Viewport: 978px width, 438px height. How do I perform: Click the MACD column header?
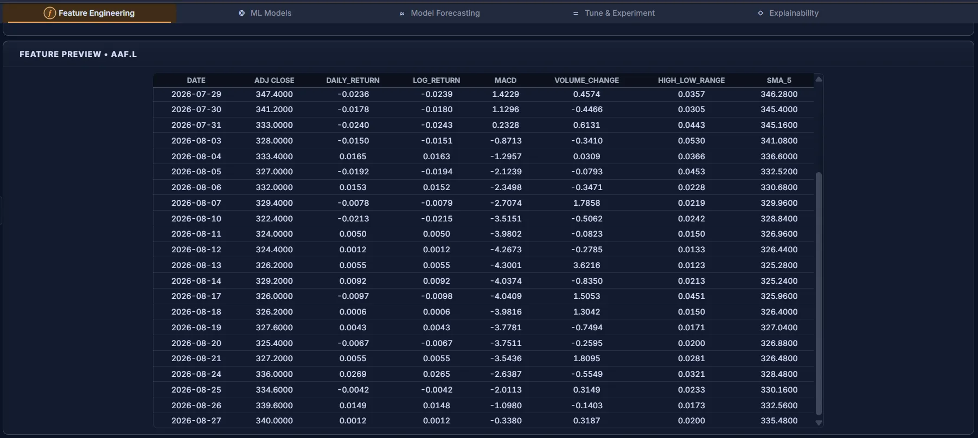pyautogui.click(x=506, y=80)
